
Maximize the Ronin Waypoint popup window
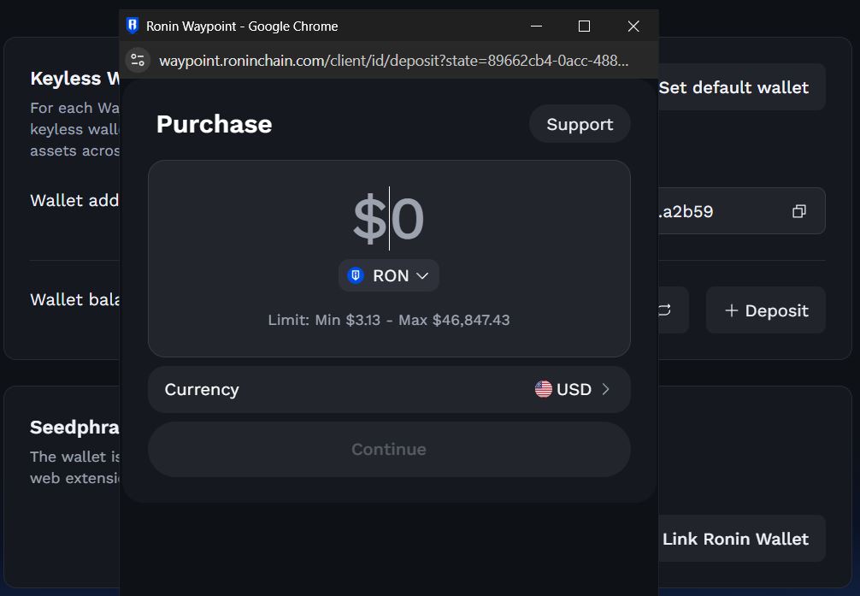(584, 26)
